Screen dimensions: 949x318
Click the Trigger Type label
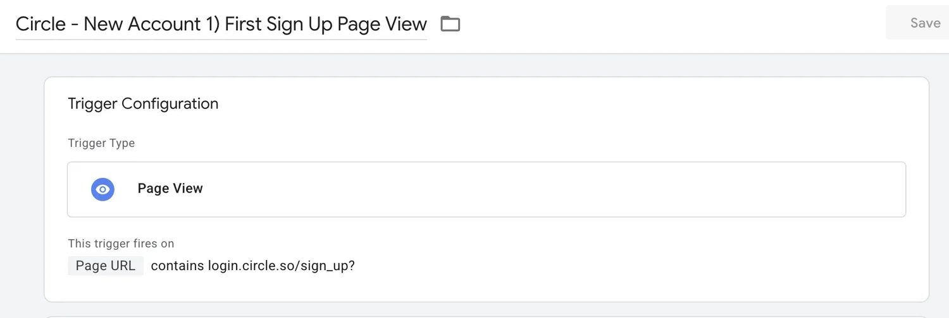pyautogui.click(x=101, y=143)
